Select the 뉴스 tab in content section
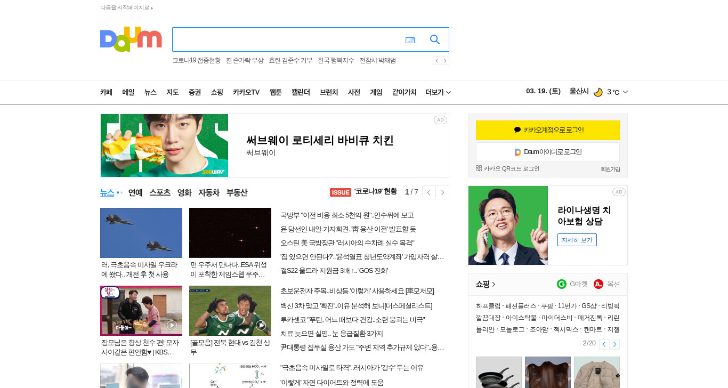The height and width of the screenshot is (388, 728). tap(107, 192)
